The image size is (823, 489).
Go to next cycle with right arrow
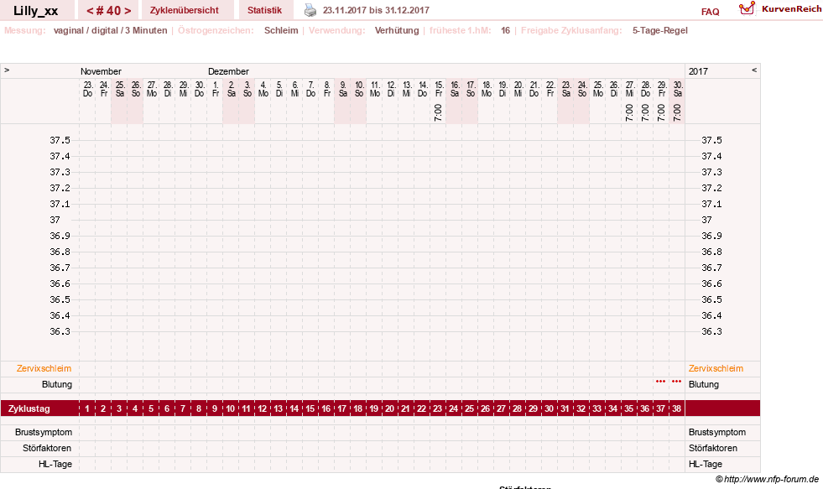click(128, 11)
